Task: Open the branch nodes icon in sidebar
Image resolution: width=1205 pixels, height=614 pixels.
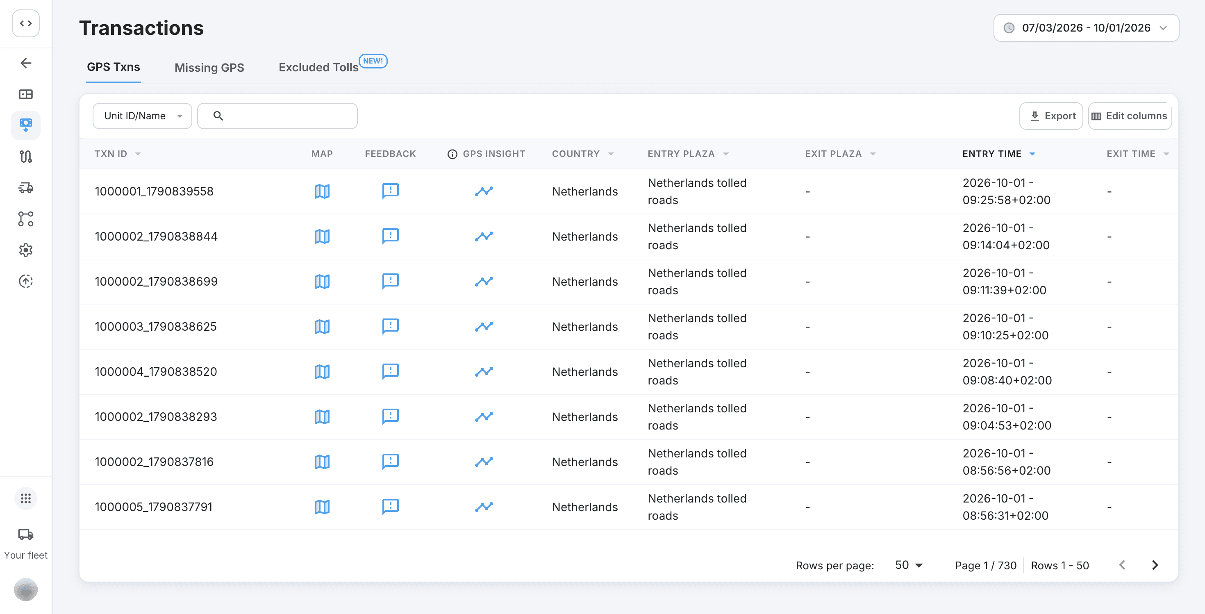Action: 26,219
